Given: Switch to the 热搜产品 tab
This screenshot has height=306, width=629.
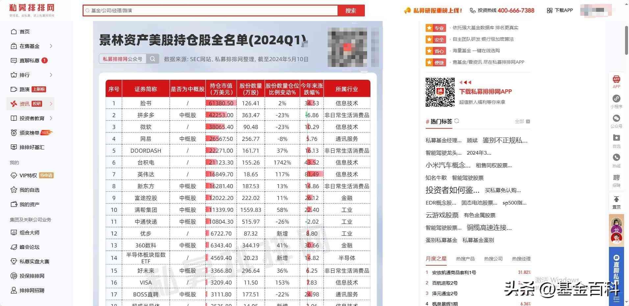Looking at the screenshot, I should point(465,259).
